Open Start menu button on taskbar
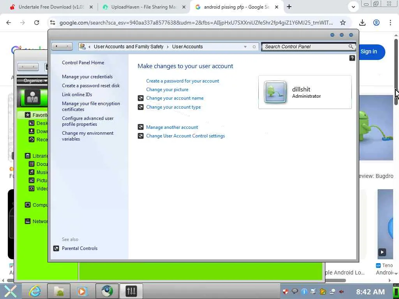Image resolution: width=399 pixels, height=299 pixels. (x=10, y=291)
